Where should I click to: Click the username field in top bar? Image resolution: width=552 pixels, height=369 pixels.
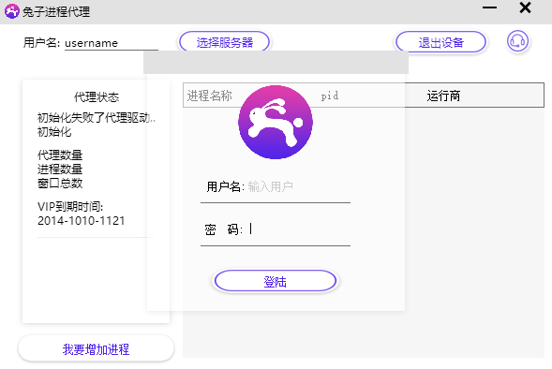[x=112, y=43]
